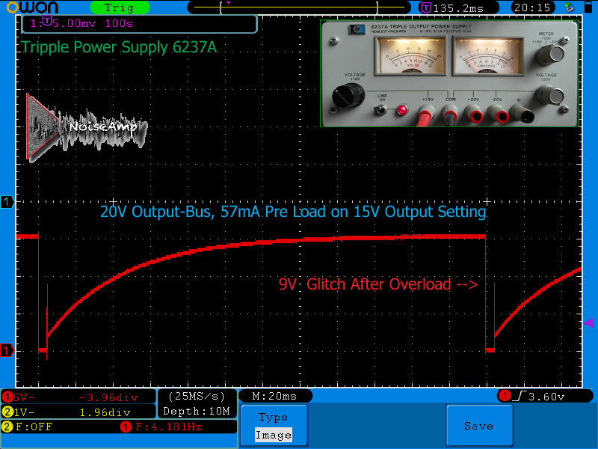
Task: Click the purple T icon beside 135.2ms
Action: pos(426,7)
